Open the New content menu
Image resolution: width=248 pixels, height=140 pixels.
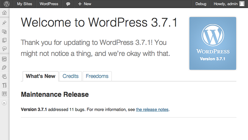coord(85,4)
